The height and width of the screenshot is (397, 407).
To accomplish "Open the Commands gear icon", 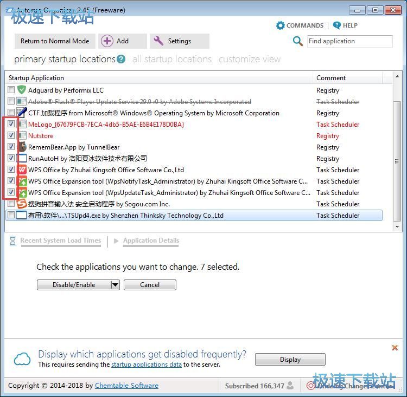I will (281, 25).
